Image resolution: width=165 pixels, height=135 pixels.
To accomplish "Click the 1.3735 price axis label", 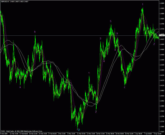I will click(162, 122).
